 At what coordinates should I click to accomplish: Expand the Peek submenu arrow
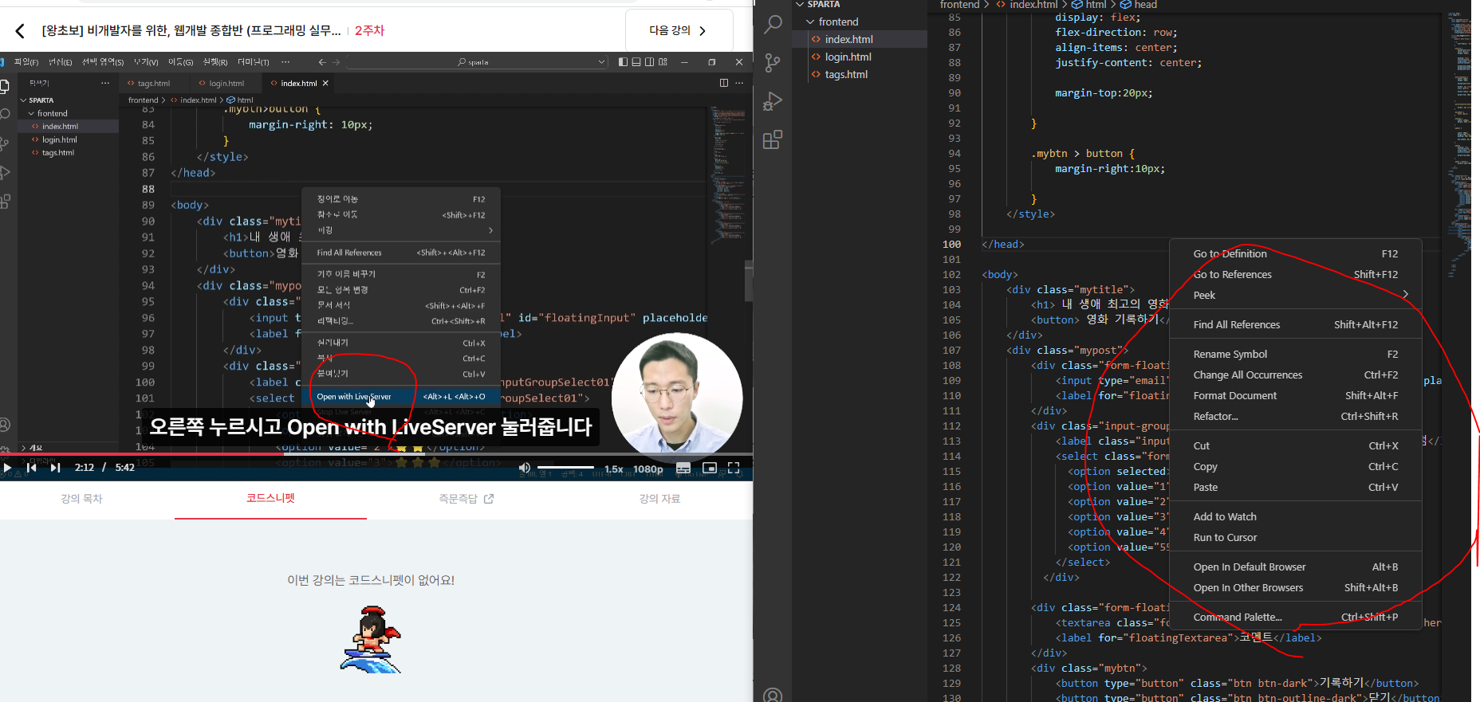1405,296
